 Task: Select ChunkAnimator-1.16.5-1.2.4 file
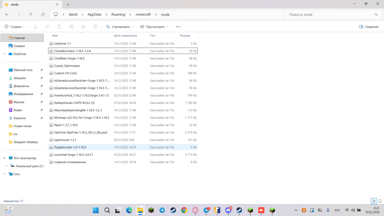coord(123,51)
